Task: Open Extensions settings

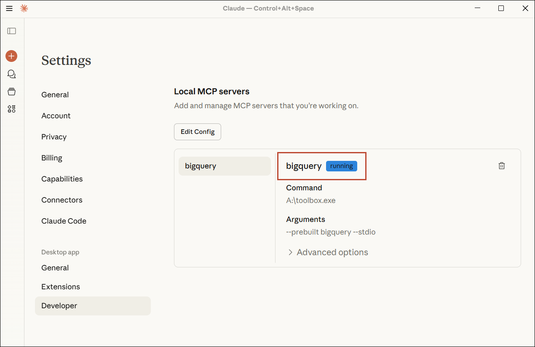Action: click(x=61, y=287)
